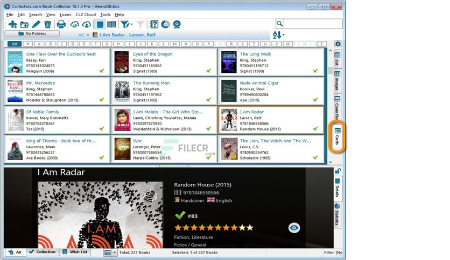Select the Eyes of the Dragon card
This screenshot has width=450, height=260.
[x=164, y=62]
